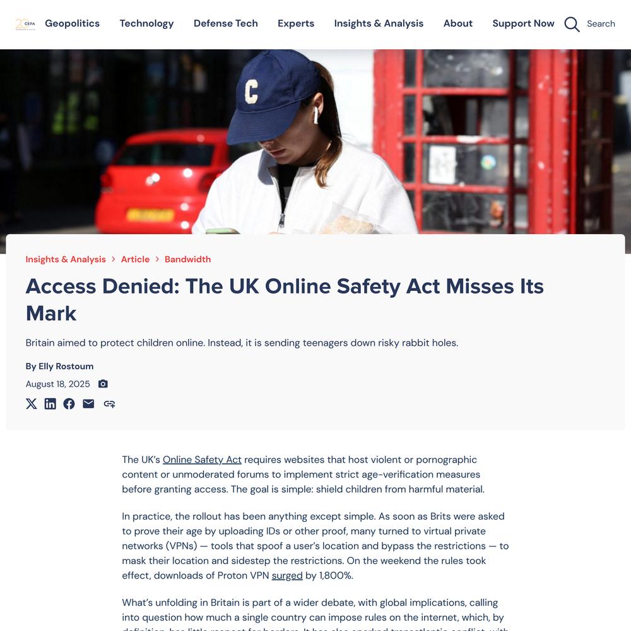
Task: Click the Support Now link
Action: 523,23
